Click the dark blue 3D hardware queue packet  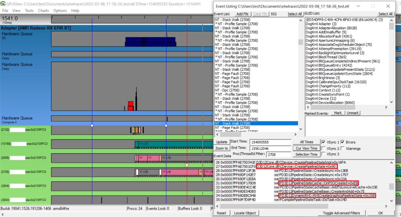pyautogui.click(x=151, y=42)
